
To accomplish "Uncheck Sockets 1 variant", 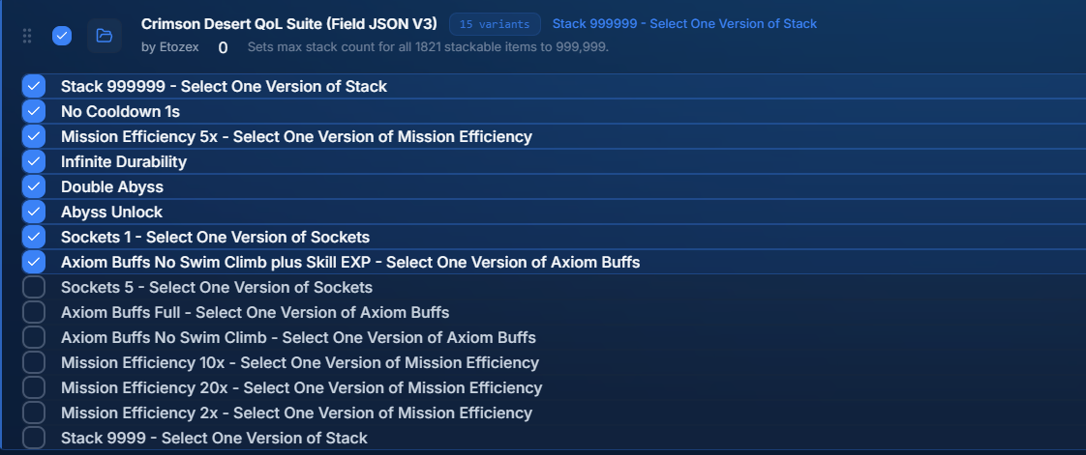I will point(33,238).
